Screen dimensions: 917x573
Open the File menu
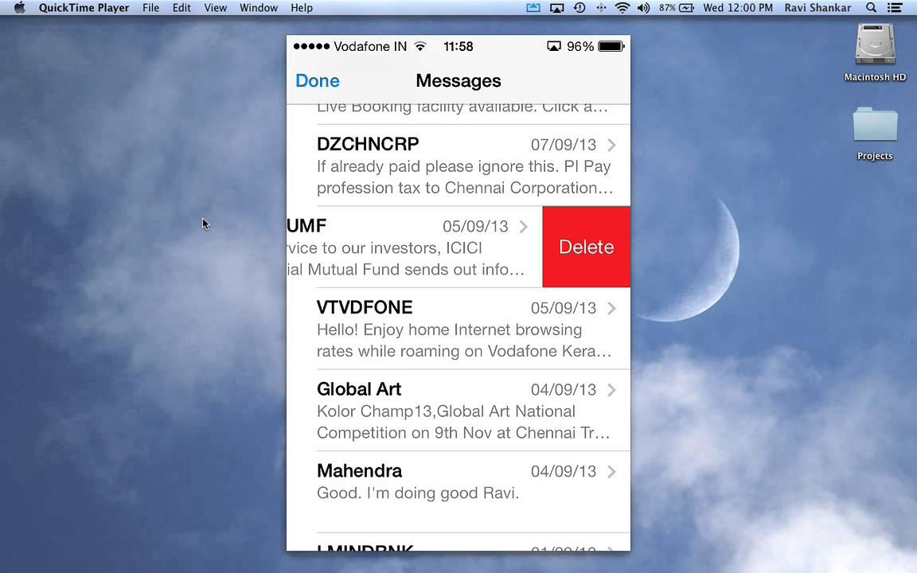pos(151,8)
